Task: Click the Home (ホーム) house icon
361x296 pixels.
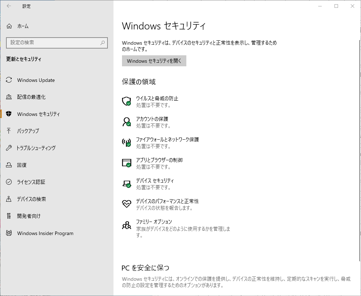Action: [9, 26]
